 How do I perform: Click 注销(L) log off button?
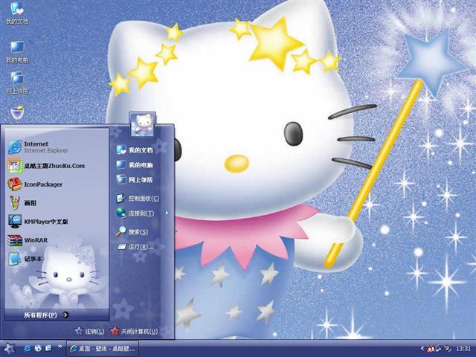point(90,331)
